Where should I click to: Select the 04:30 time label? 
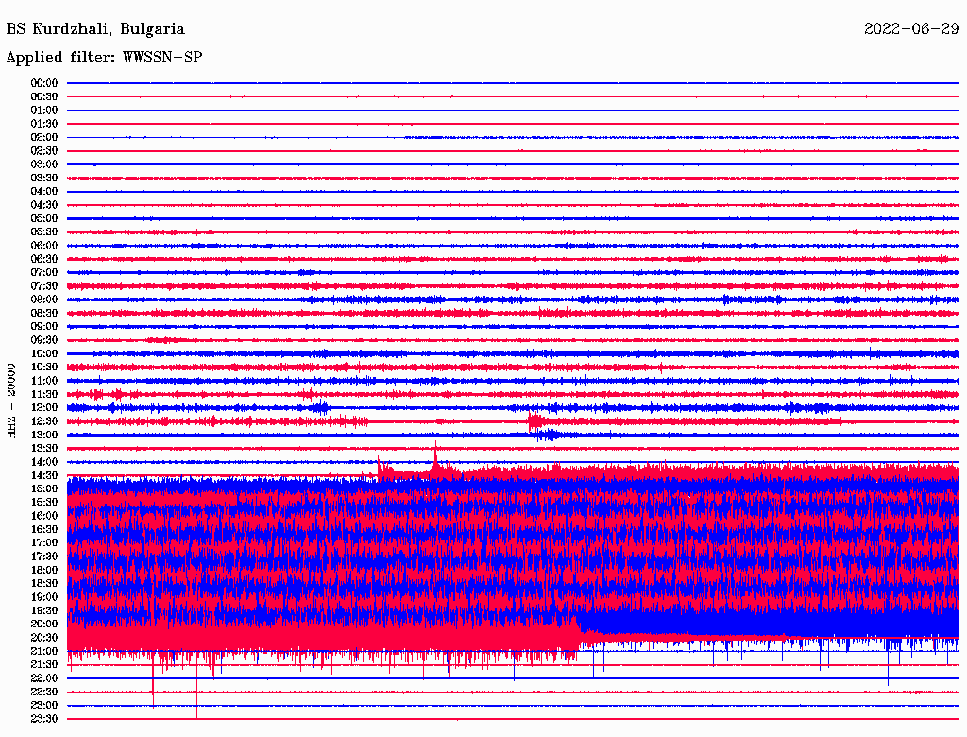tap(44, 205)
